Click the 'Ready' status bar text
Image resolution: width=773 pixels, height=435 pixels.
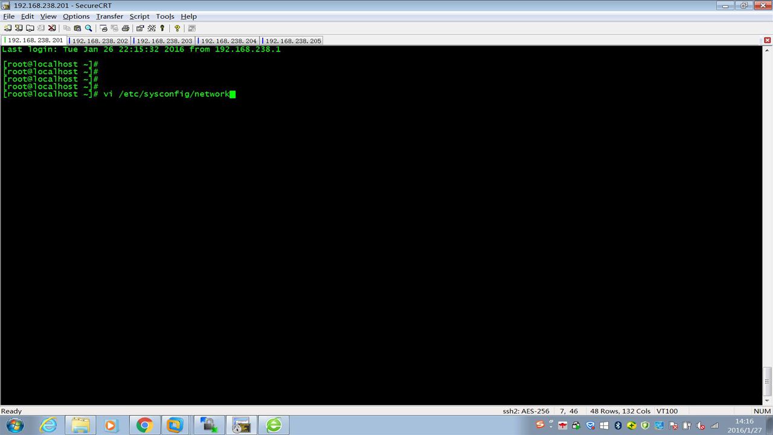(x=11, y=411)
